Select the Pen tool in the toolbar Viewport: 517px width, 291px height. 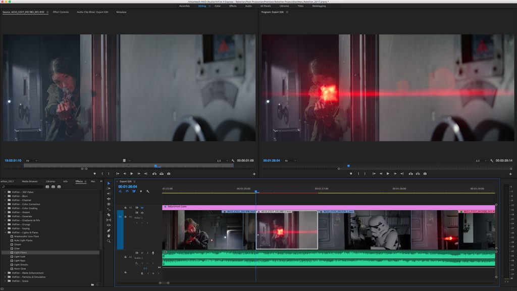pyautogui.click(x=109, y=230)
